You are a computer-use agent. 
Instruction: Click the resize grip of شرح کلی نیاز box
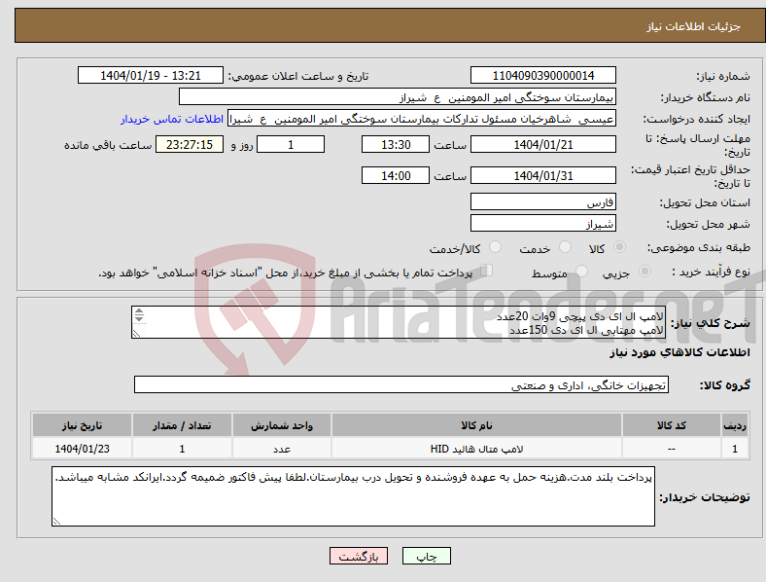click(x=136, y=334)
